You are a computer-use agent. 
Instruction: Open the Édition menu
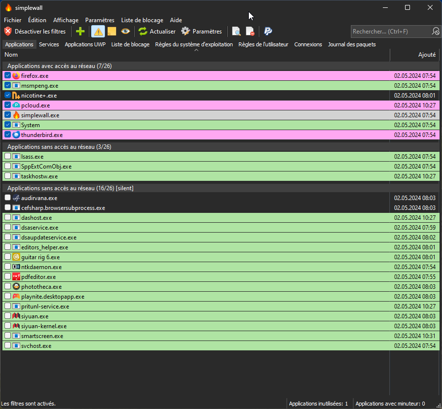(37, 20)
